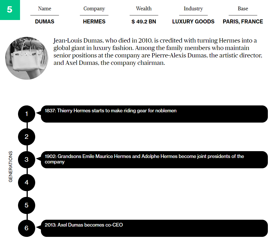The width and height of the screenshot is (273, 246).
Task: Click the $ 49.2 BN wealth figure
Action: point(144,21)
